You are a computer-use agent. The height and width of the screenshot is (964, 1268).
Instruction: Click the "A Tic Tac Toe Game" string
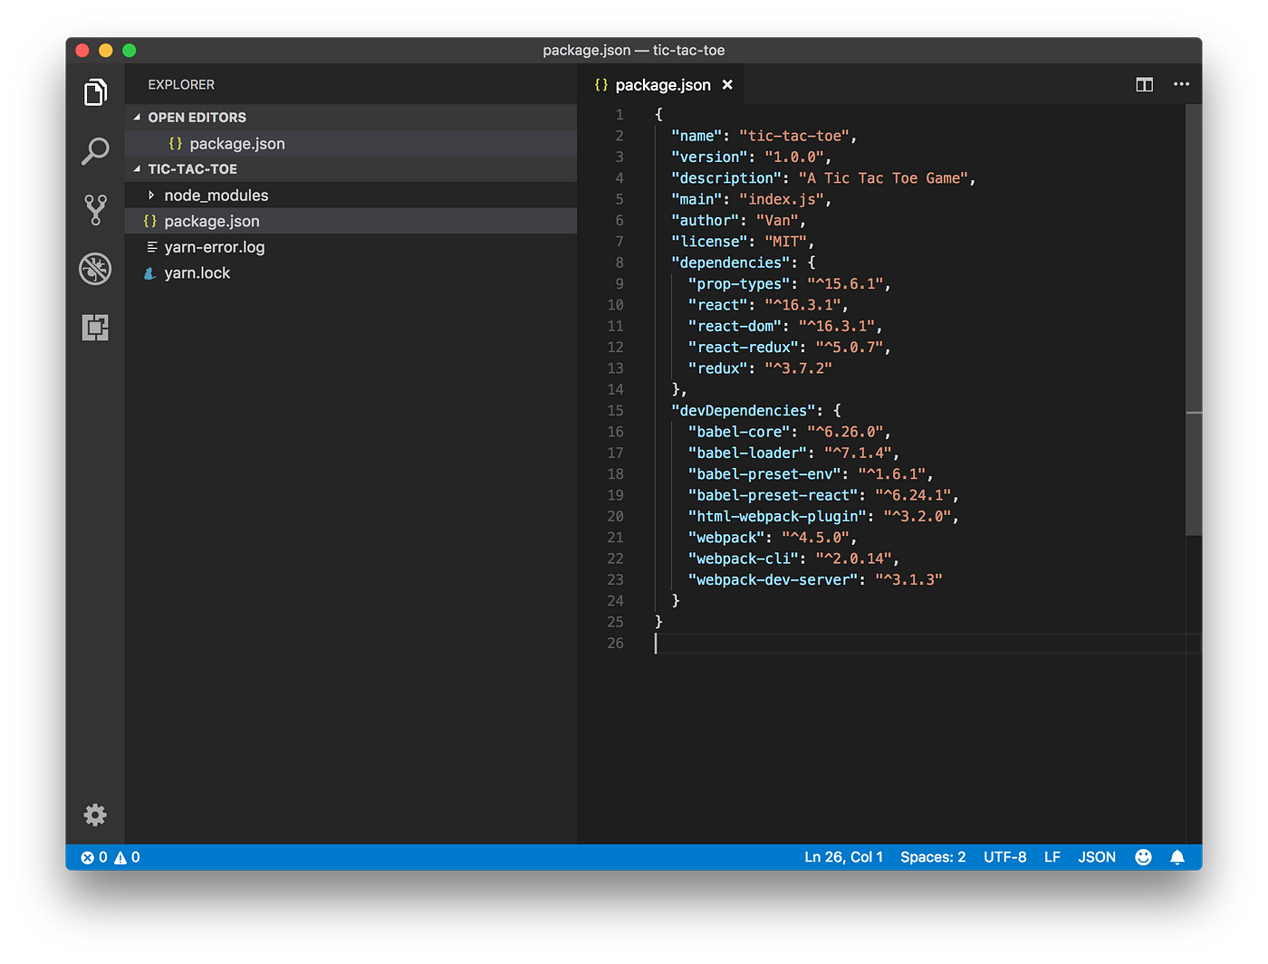tap(883, 178)
